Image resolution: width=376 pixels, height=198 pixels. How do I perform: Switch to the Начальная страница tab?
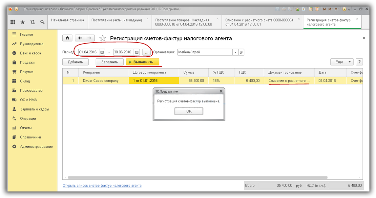67,20
